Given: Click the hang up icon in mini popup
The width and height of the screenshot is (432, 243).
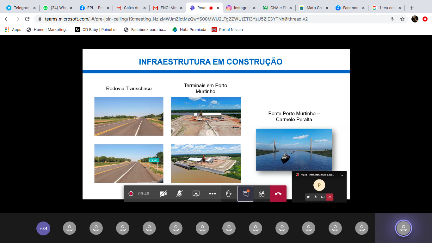Looking at the screenshot, I should click(330, 197).
